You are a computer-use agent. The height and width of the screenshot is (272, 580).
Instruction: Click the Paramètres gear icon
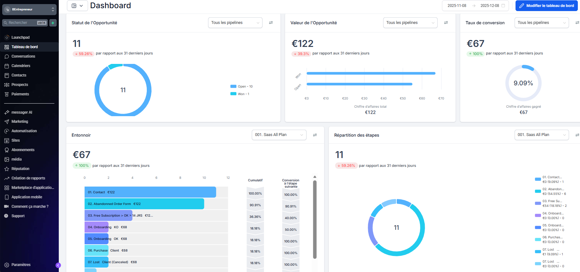(7, 265)
